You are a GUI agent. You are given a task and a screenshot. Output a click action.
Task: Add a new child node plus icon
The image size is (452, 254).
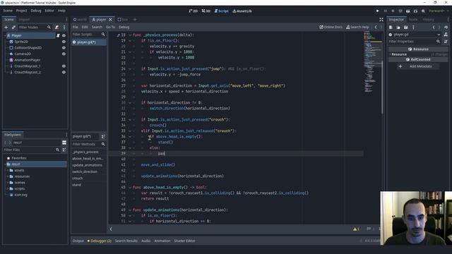tap(6, 27)
